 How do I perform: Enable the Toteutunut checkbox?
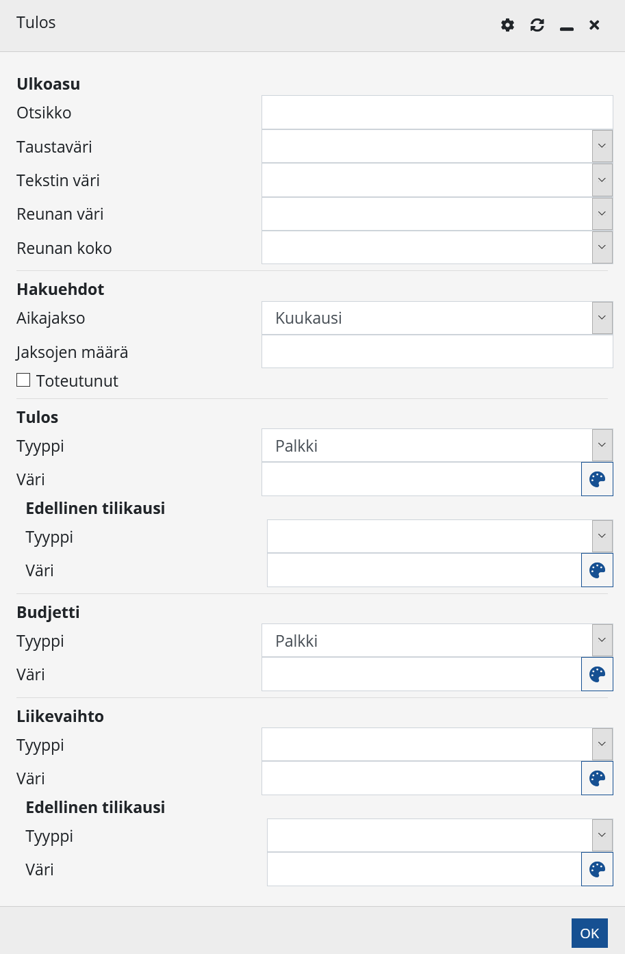pos(23,380)
